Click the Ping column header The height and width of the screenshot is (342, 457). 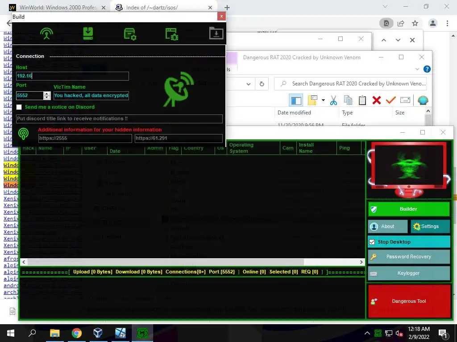click(349, 148)
